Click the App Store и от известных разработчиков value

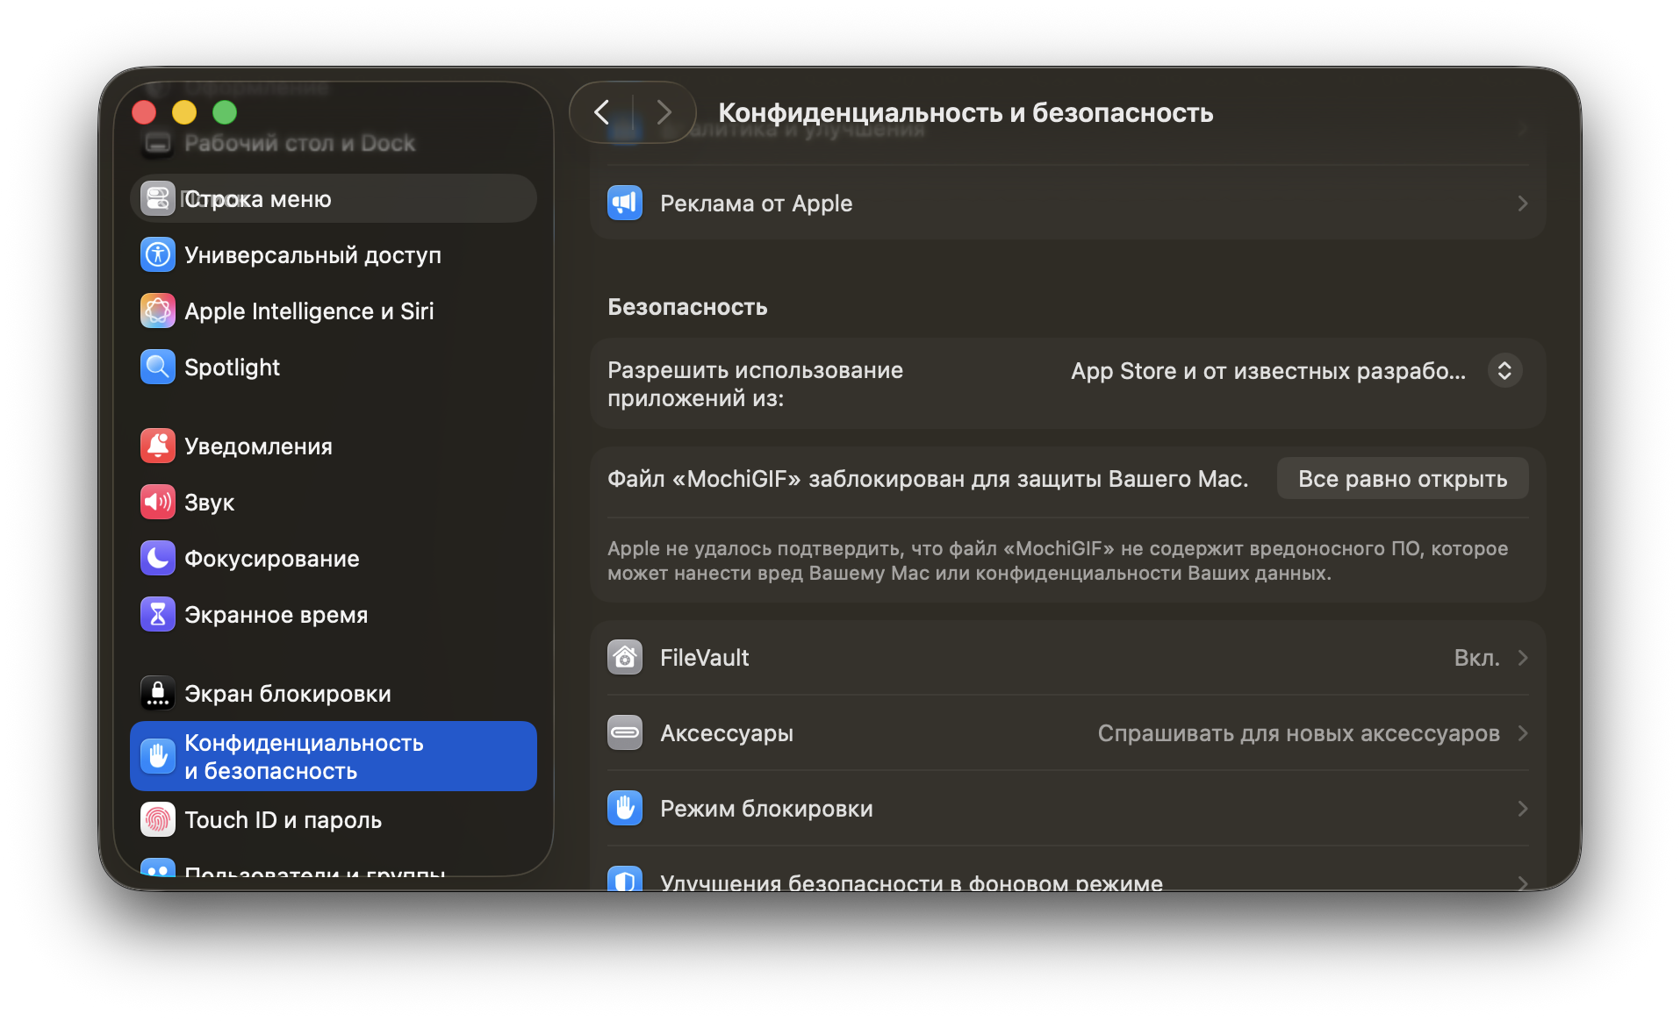[x=1268, y=371]
